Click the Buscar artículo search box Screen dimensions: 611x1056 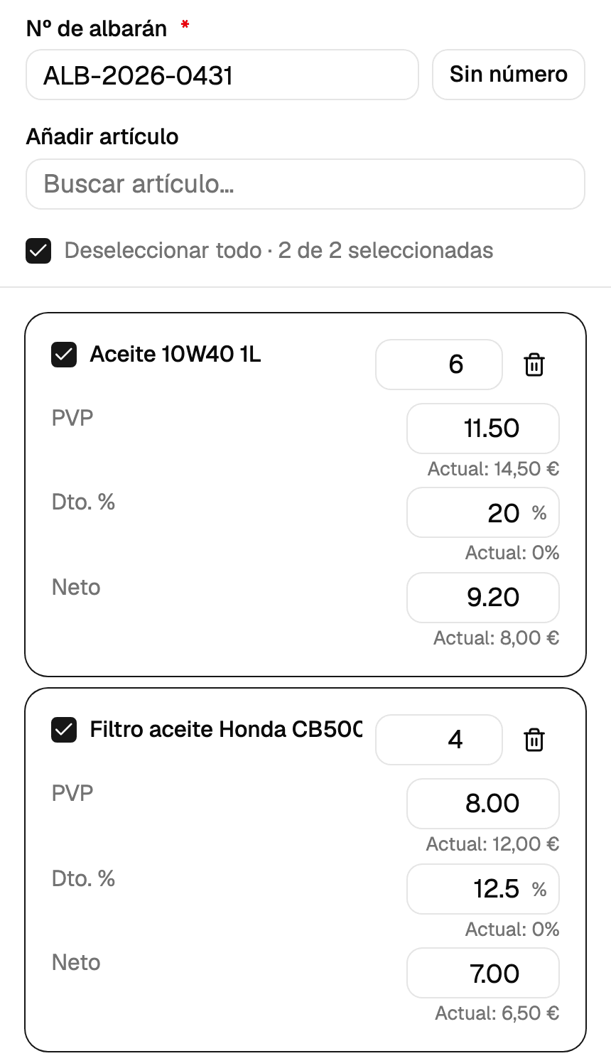coord(305,184)
